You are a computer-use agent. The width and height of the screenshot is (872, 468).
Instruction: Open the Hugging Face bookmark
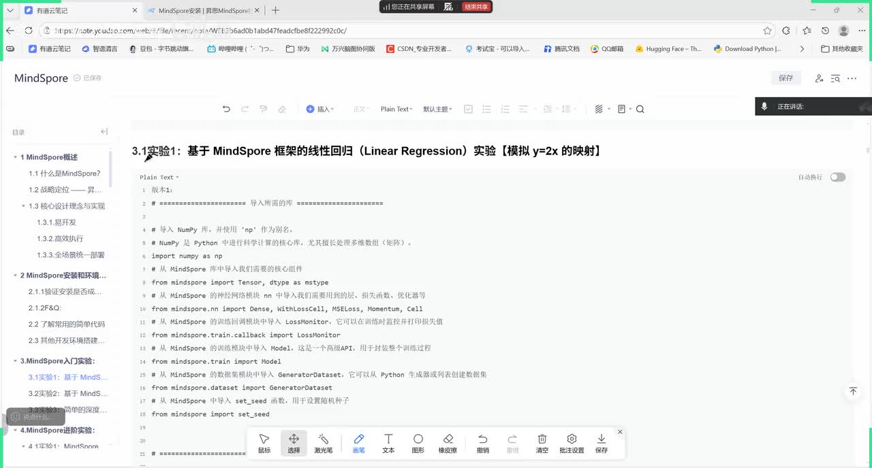point(668,49)
